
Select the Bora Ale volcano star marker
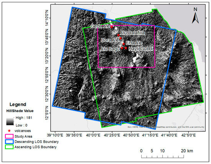pyautogui.click(x=120, y=38)
